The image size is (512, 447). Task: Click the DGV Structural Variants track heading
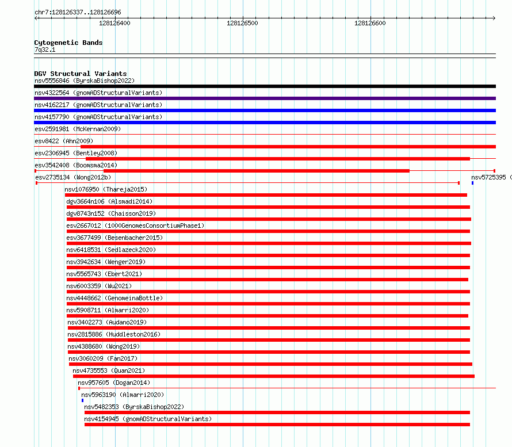click(81, 74)
